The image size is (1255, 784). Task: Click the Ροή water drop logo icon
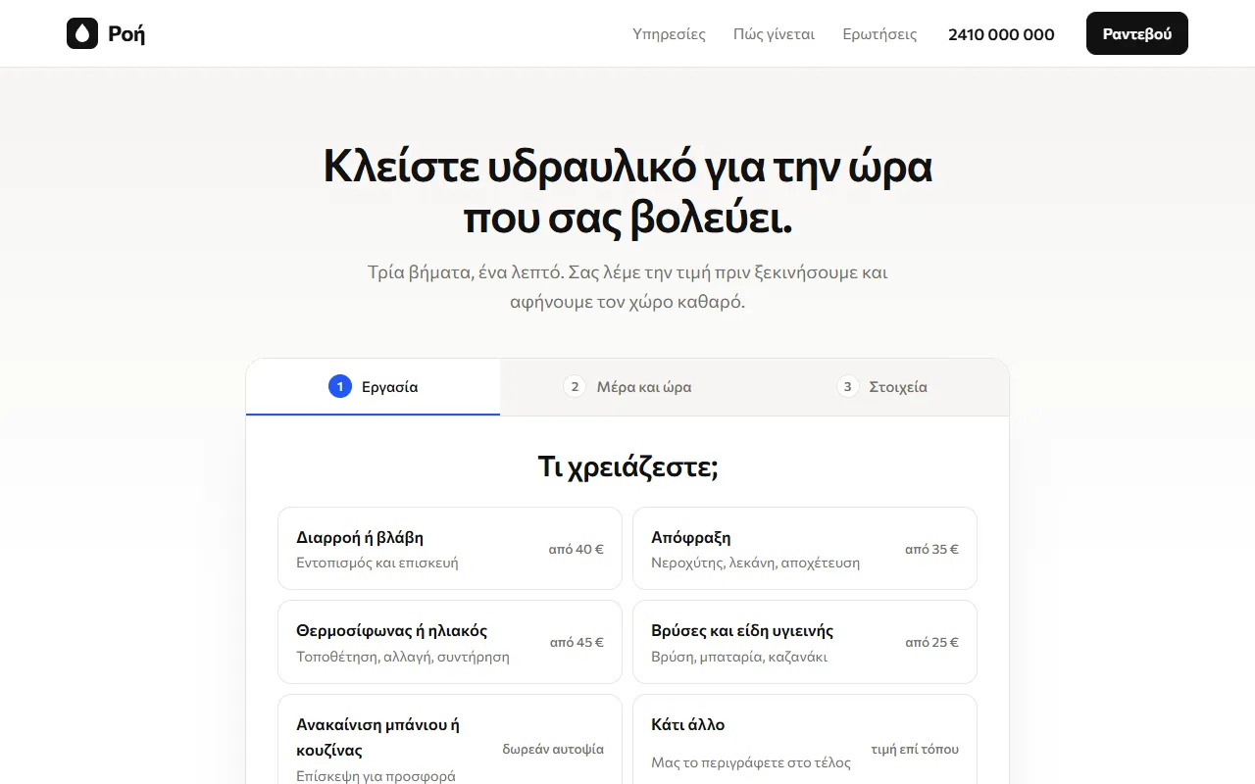click(x=82, y=33)
